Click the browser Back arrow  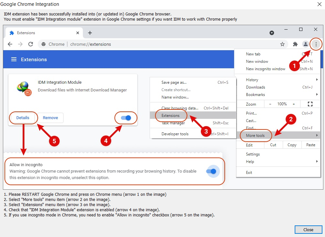tap(10, 44)
